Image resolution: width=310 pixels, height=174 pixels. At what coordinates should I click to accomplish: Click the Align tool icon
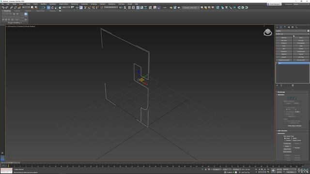(125, 8)
